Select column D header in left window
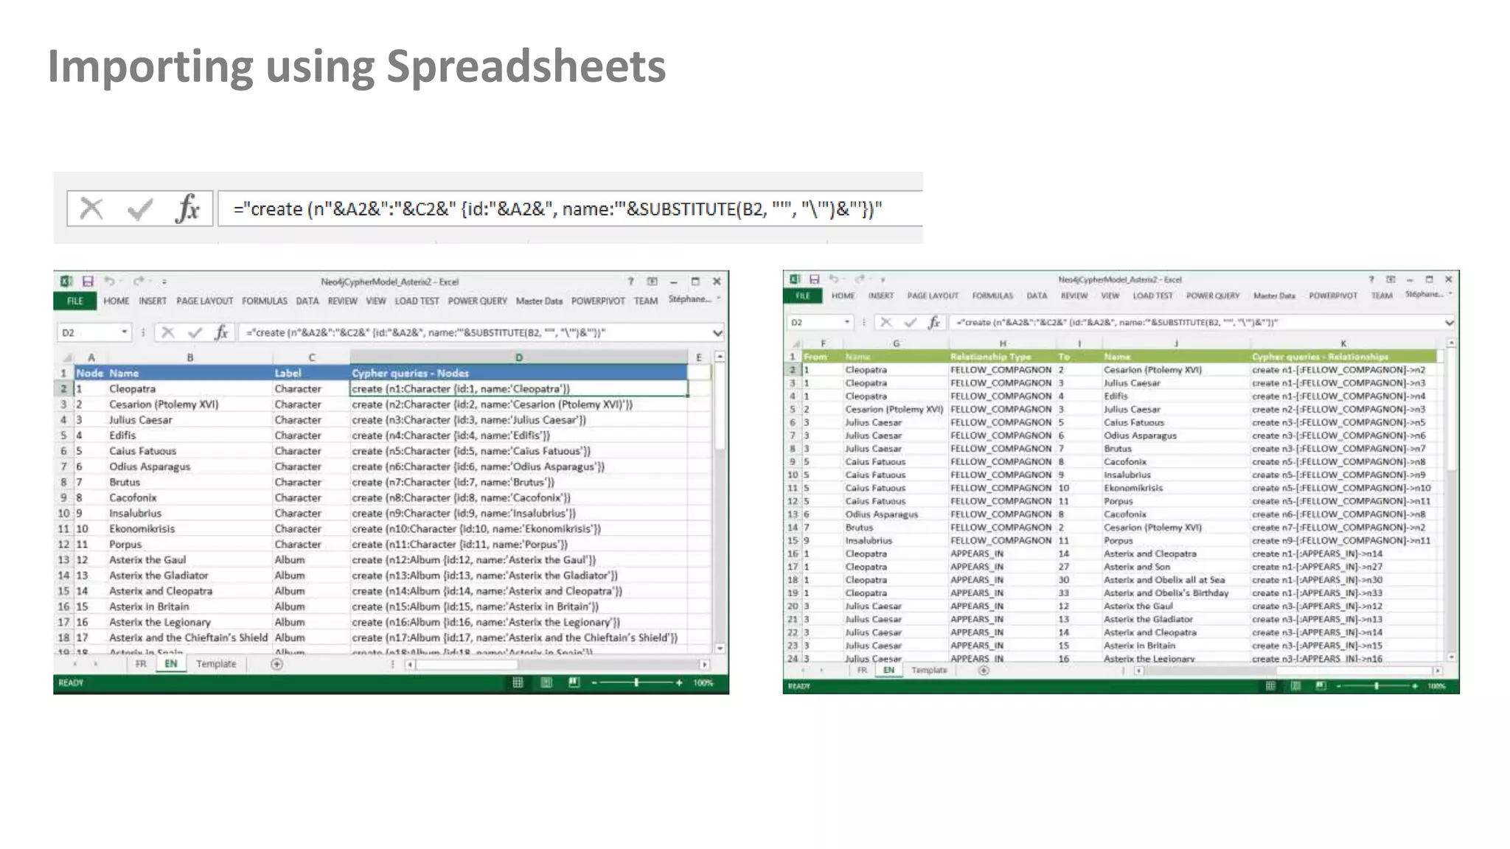Viewport: 1510px width, 849px height. pos(518,357)
